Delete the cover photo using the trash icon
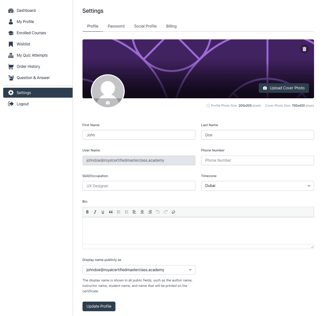 click(x=304, y=49)
